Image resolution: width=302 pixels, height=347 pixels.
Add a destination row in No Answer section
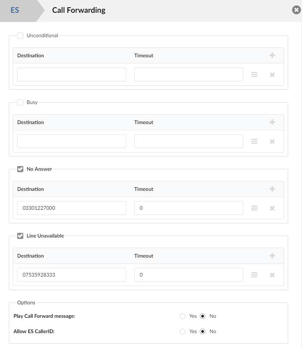click(x=272, y=189)
